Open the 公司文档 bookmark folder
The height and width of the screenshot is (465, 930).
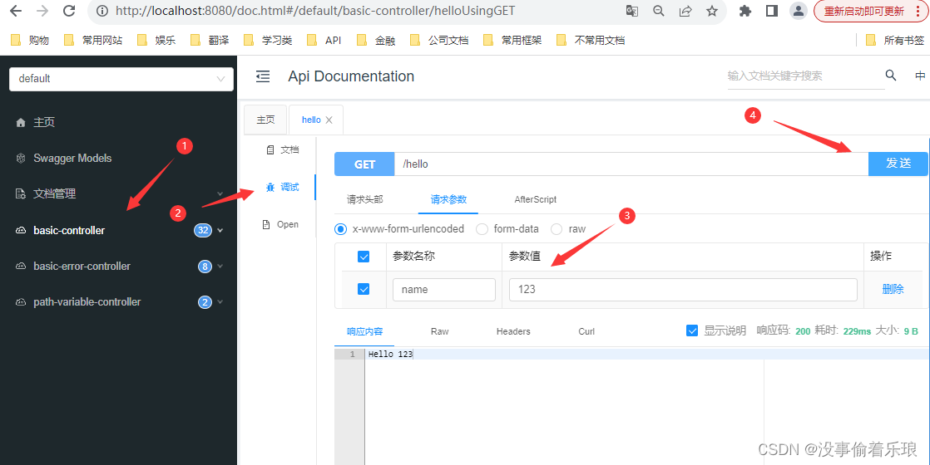440,41
